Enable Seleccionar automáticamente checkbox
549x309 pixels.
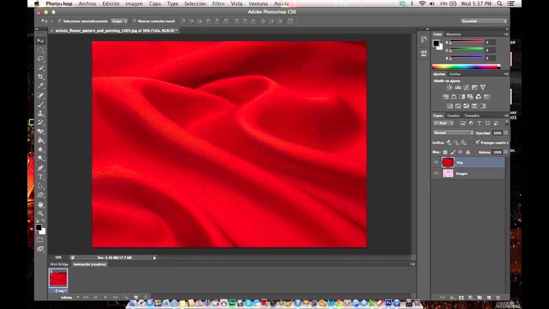[x=60, y=21]
